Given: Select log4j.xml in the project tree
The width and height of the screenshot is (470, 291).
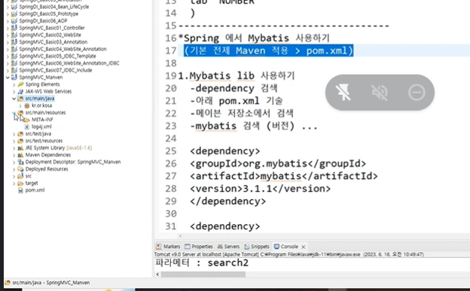Looking at the screenshot, I should [x=41, y=126].
